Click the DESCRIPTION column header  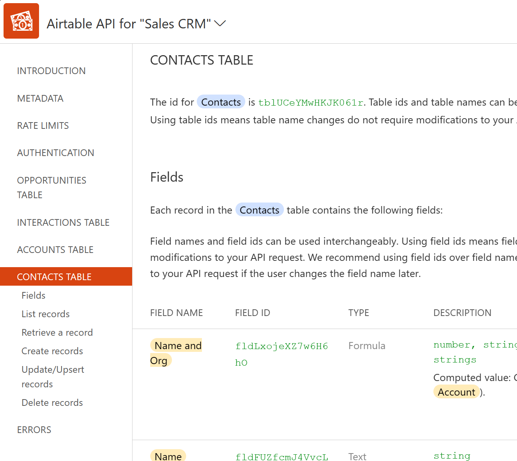(x=463, y=313)
